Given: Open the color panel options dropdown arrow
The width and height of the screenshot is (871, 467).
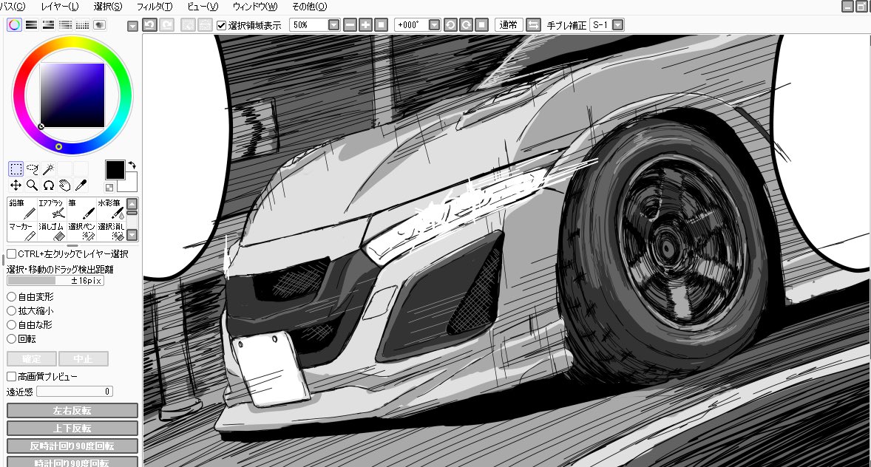Looking at the screenshot, I should [132, 26].
